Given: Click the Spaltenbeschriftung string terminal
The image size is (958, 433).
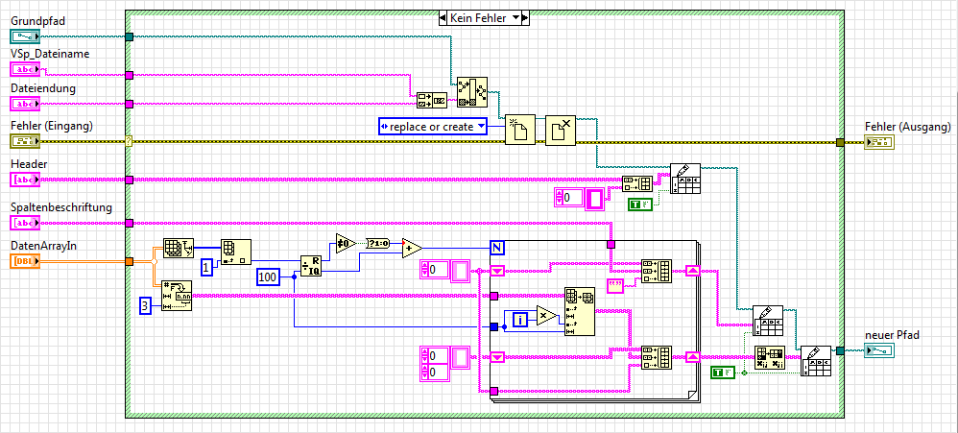Looking at the screenshot, I should [x=25, y=223].
